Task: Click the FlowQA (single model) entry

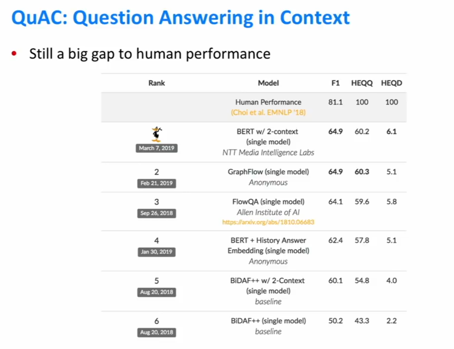Action: pos(268,202)
